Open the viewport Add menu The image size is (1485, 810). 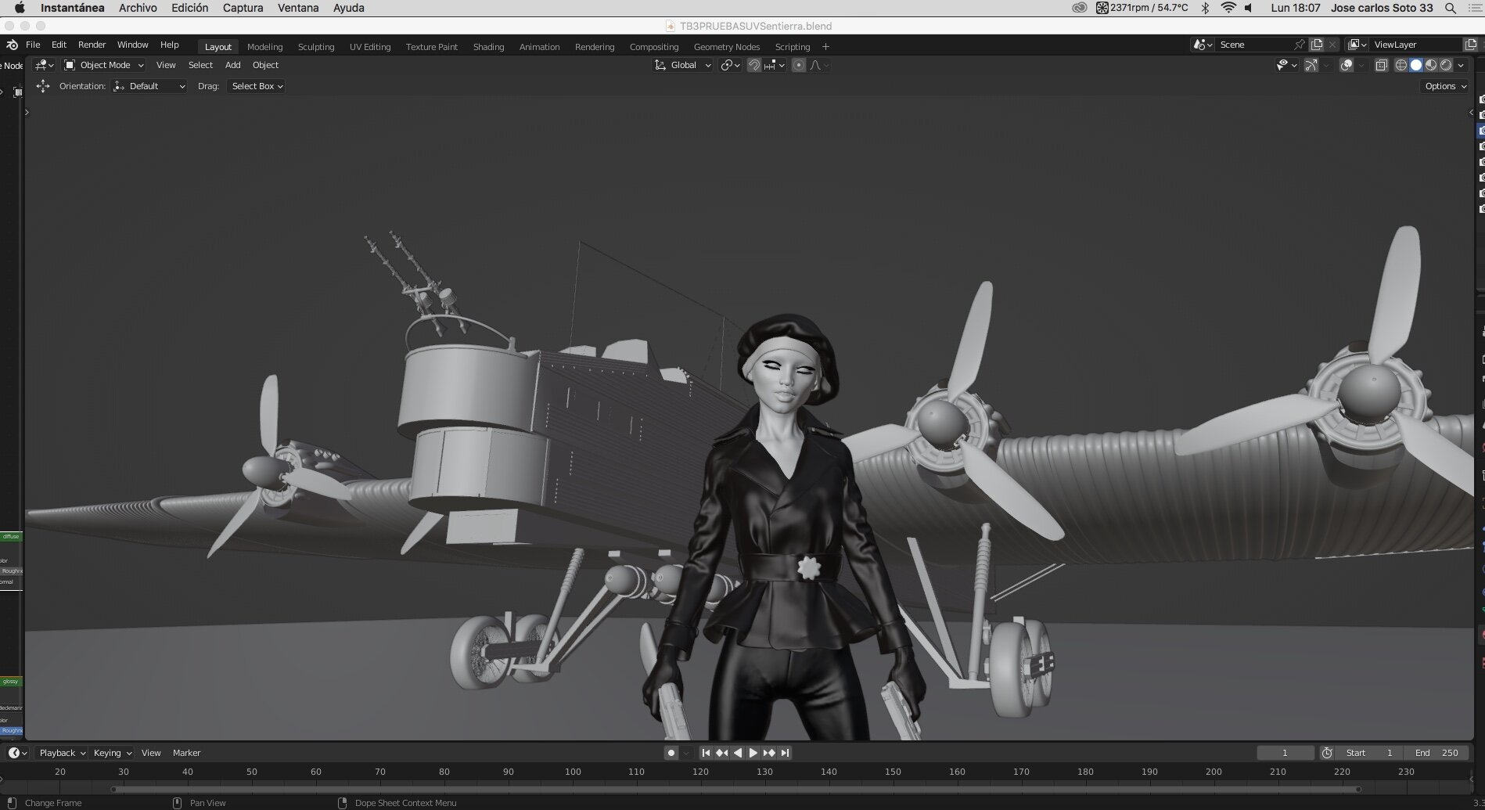(232, 65)
